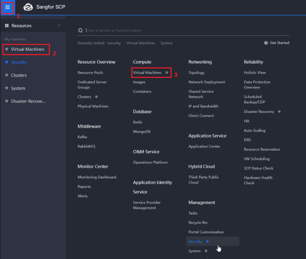Click the star icon beside sidebar System
The height and width of the screenshot is (259, 306).
[x=7, y=89]
